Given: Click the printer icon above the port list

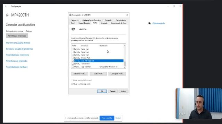Looking at the screenshot, I should pyautogui.click(x=73, y=29).
